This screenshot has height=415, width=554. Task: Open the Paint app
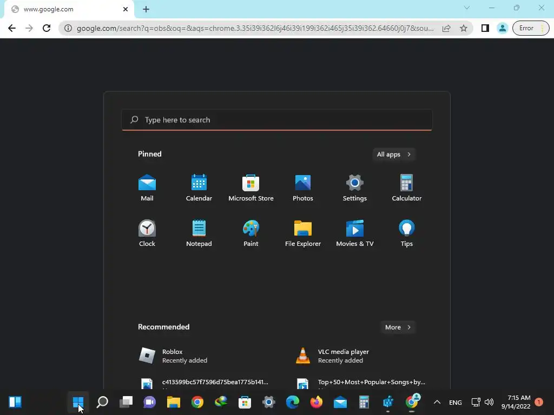click(x=251, y=233)
